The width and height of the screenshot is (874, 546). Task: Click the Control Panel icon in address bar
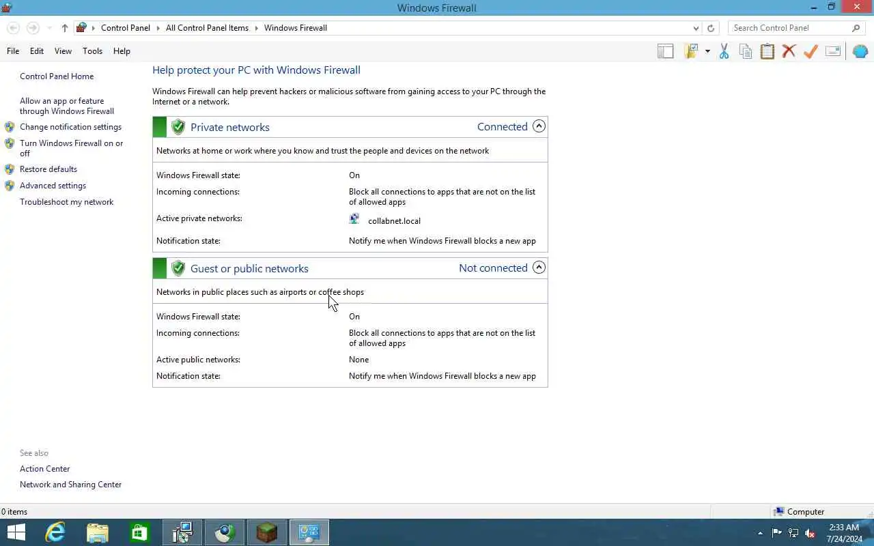click(81, 28)
